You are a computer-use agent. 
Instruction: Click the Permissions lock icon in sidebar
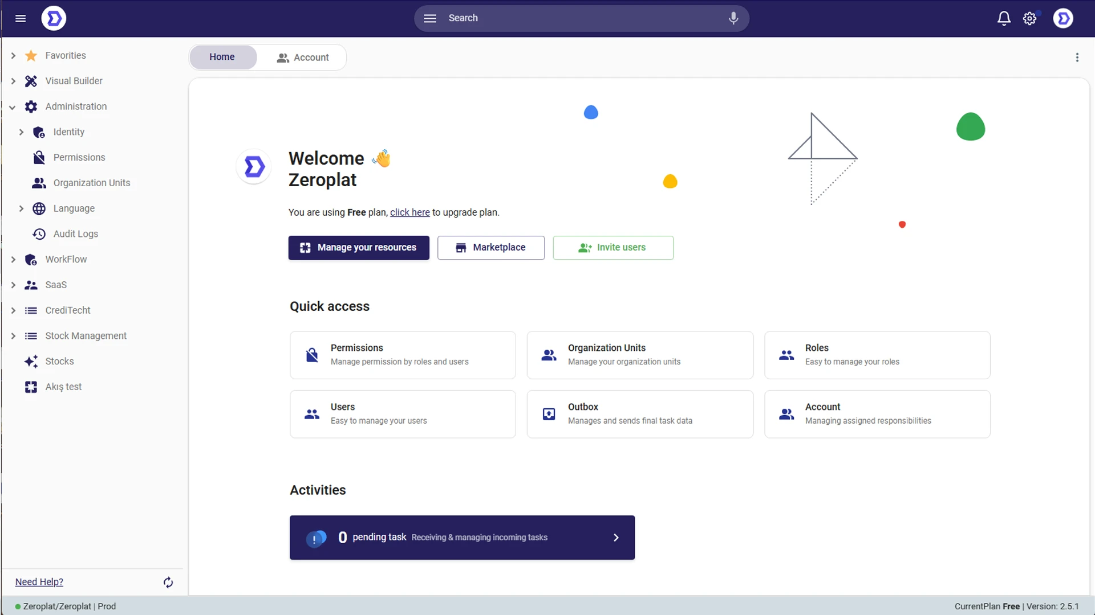pyautogui.click(x=39, y=158)
